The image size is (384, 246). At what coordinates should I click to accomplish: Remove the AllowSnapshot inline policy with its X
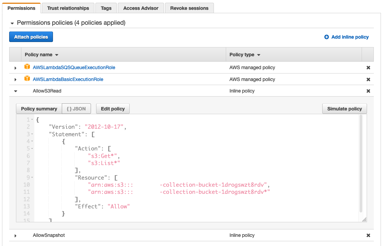click(x=368, y=235)
